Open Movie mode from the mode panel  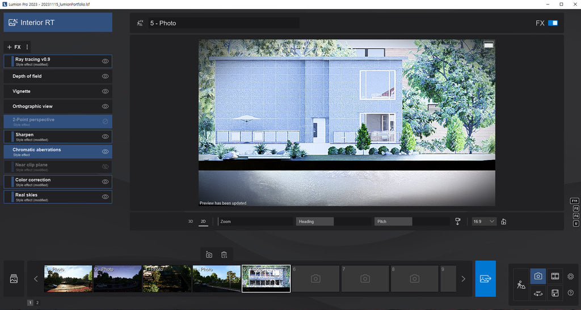coord(555,277)
